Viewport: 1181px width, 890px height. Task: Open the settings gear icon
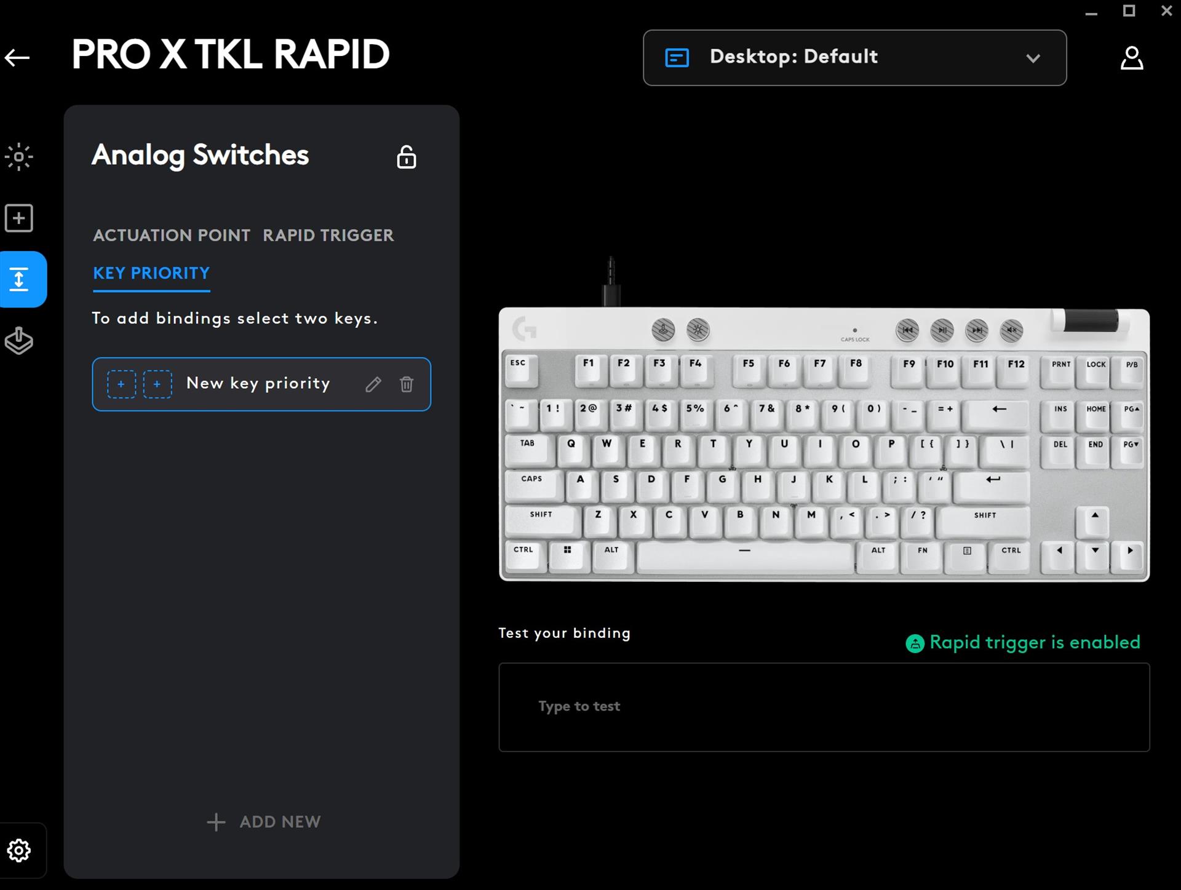coord(19,851)
